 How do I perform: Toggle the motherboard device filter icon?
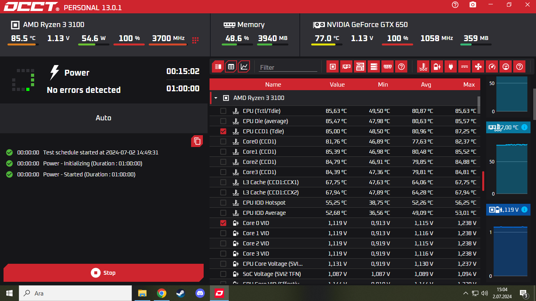[360, 67]
